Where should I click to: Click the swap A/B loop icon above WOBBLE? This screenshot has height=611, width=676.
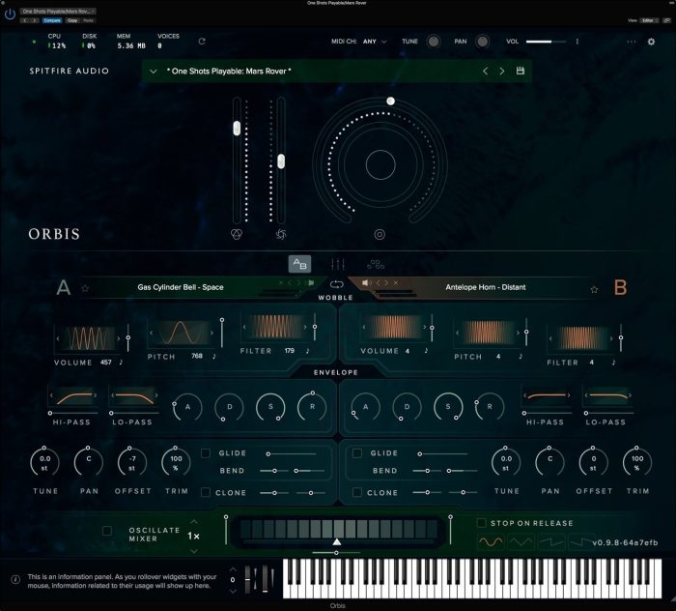336,284
